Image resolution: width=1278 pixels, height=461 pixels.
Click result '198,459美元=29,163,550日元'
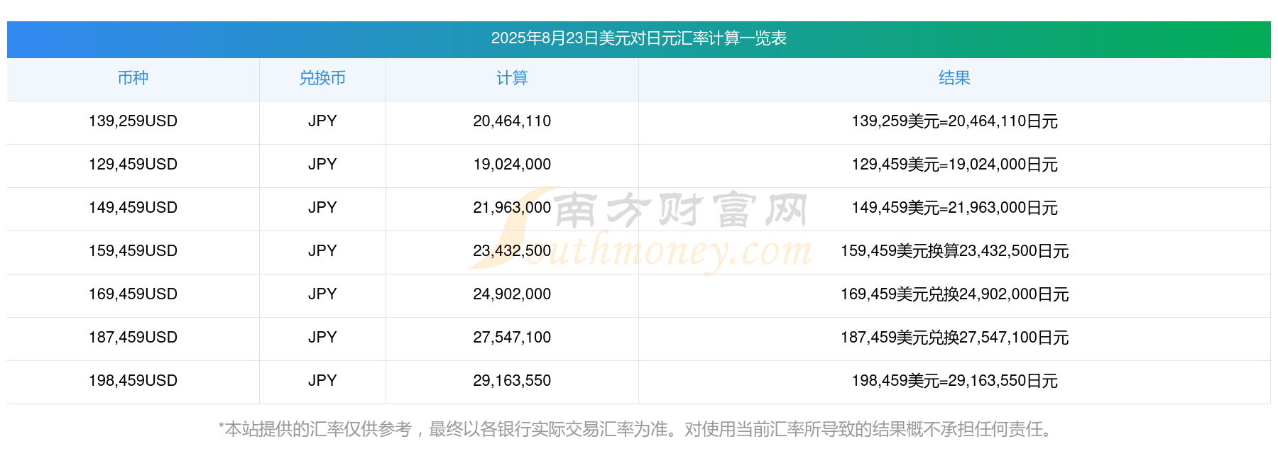point(954,381)
